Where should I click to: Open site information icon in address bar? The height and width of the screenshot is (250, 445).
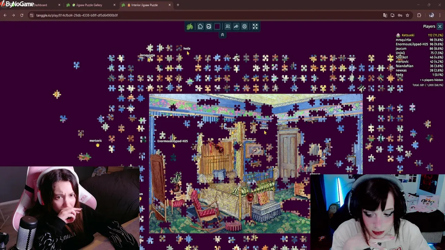(32, 15)
